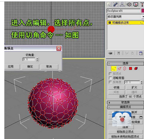The width and height of the screenshot is (144, 139).
Task: Click the 连接 connect button
Action: [x=125, y=127]
